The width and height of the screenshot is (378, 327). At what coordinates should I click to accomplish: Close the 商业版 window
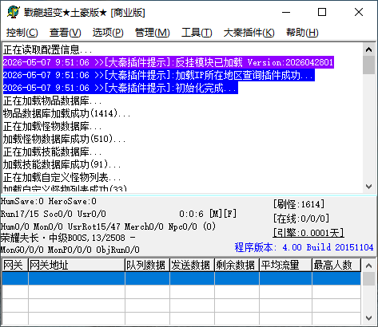[x=359, y=12]
